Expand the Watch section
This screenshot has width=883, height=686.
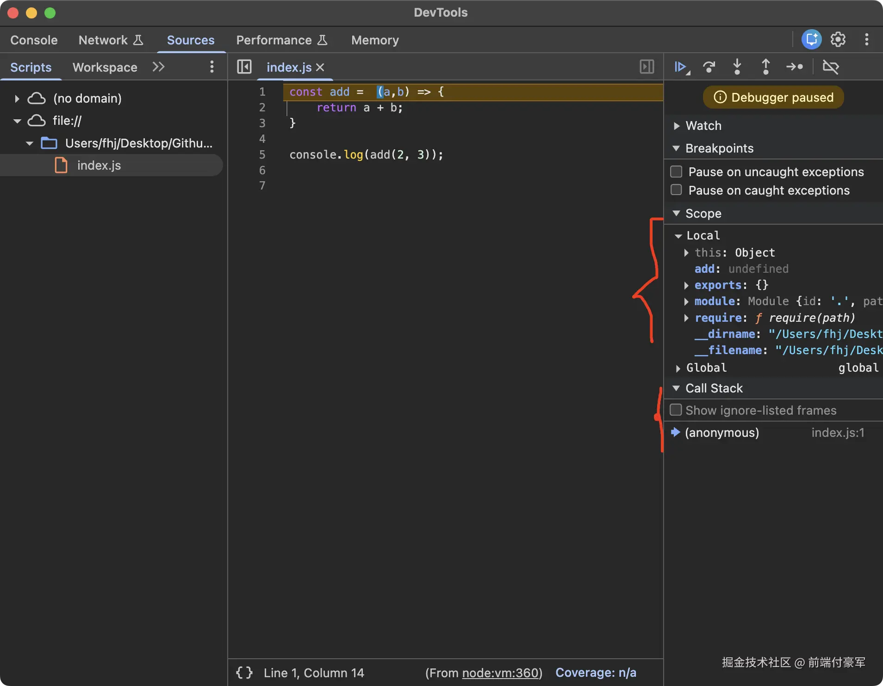click(x=677, y=126)
